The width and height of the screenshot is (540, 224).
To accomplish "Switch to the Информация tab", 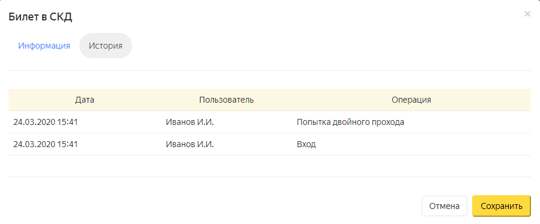I will [44, 46].
